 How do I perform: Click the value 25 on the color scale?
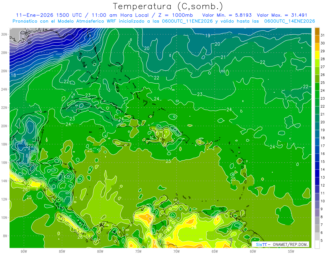tap(323, 83)
